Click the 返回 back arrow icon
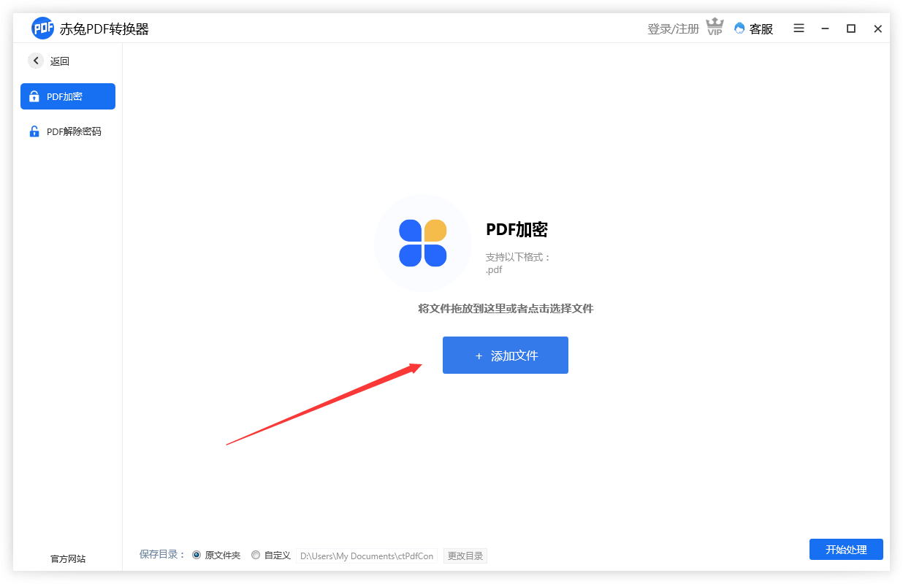This screenshot has width=903, height=584. pos(36,61)
